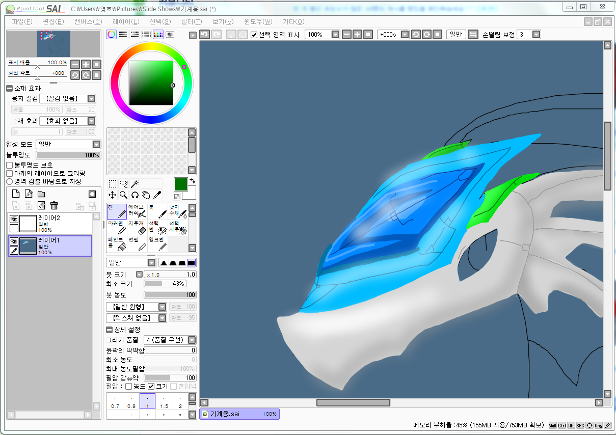This screenshot has width=616, height=435.
Task: Open the 그리기 품질 drawing quality dropdown
Action: pos(192,340)
